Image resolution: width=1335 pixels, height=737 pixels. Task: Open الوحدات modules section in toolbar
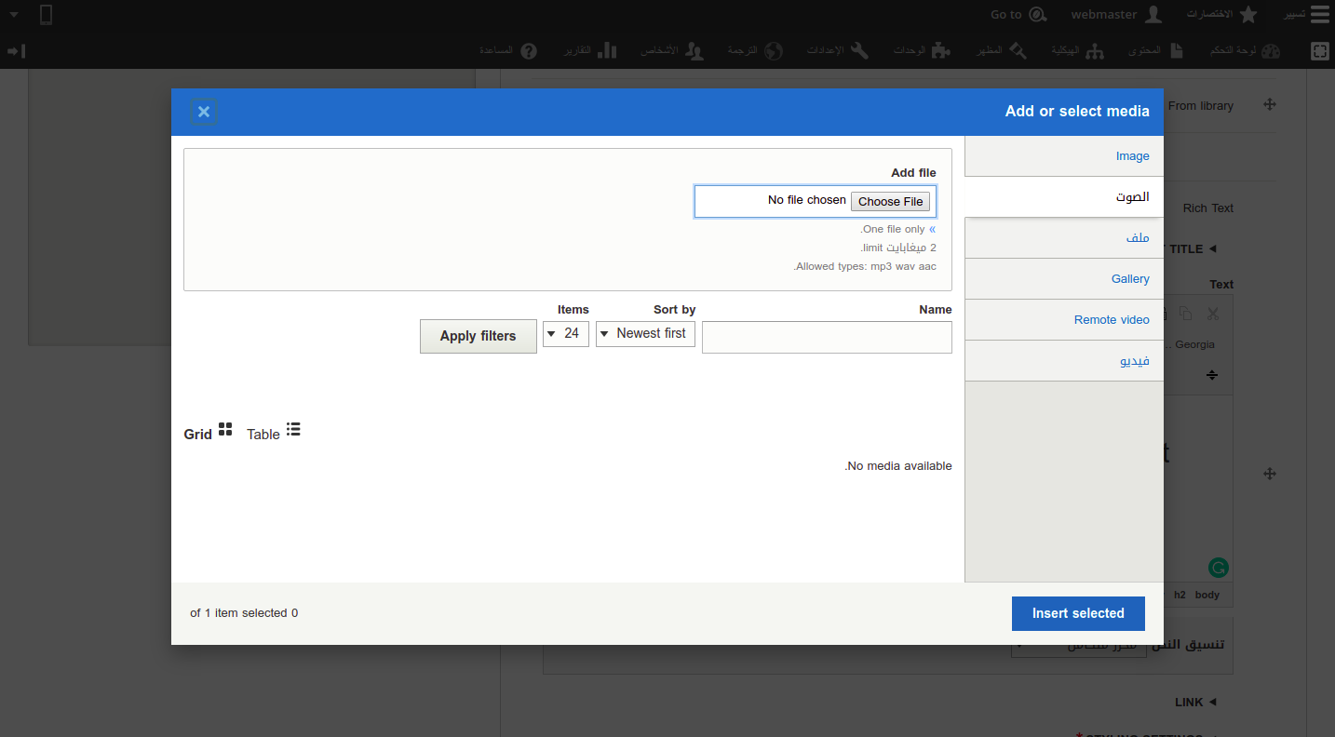point(922,51)
